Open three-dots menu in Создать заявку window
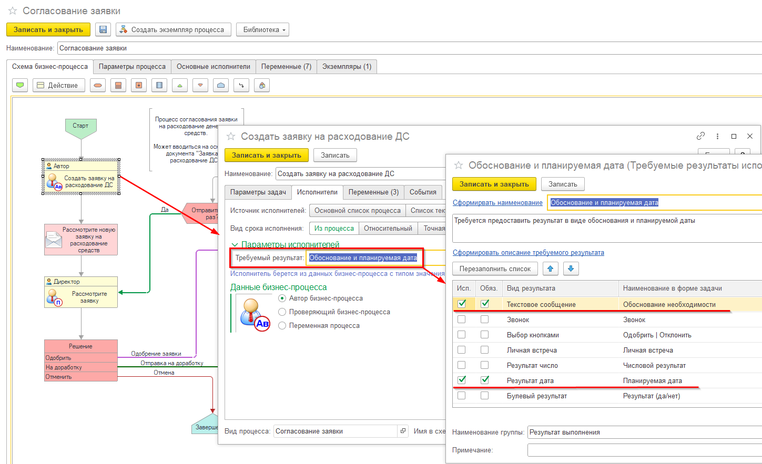The height and width of the screenshot is (464, 762). 717,136
